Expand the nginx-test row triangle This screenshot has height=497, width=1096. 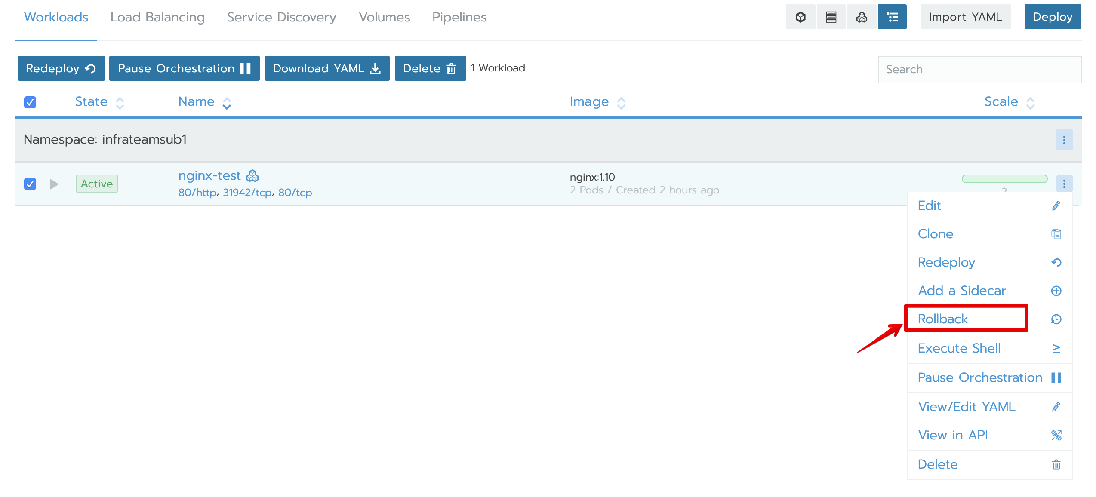(54, 184)
